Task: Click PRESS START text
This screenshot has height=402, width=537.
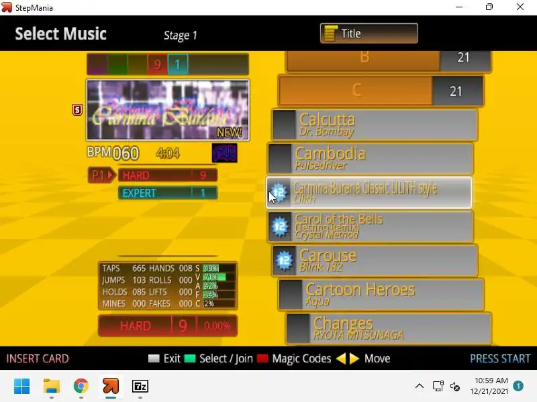Action: click(x=500, y=358)
